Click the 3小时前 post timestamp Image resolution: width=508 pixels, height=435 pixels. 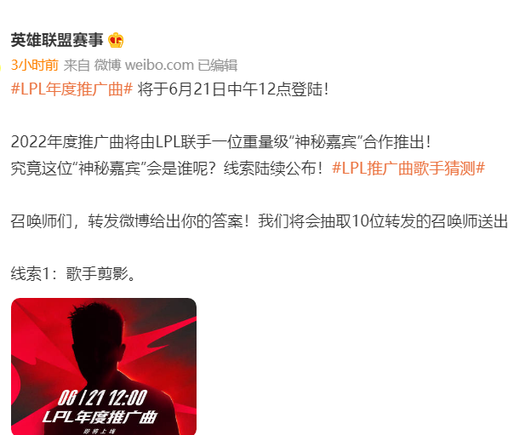click(x=35, y=66)
